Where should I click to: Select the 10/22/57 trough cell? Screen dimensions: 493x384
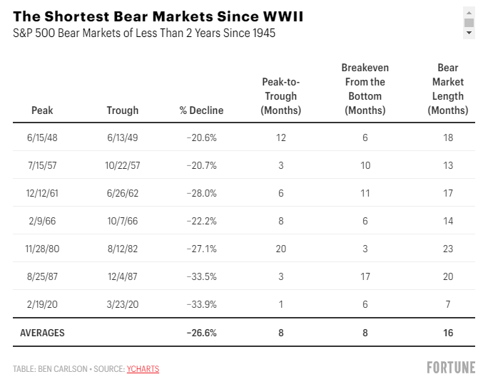click(x=122, y=165)
